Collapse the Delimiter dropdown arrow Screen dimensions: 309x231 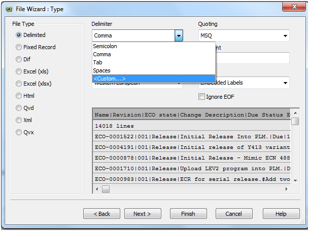[x=179, y=36]
